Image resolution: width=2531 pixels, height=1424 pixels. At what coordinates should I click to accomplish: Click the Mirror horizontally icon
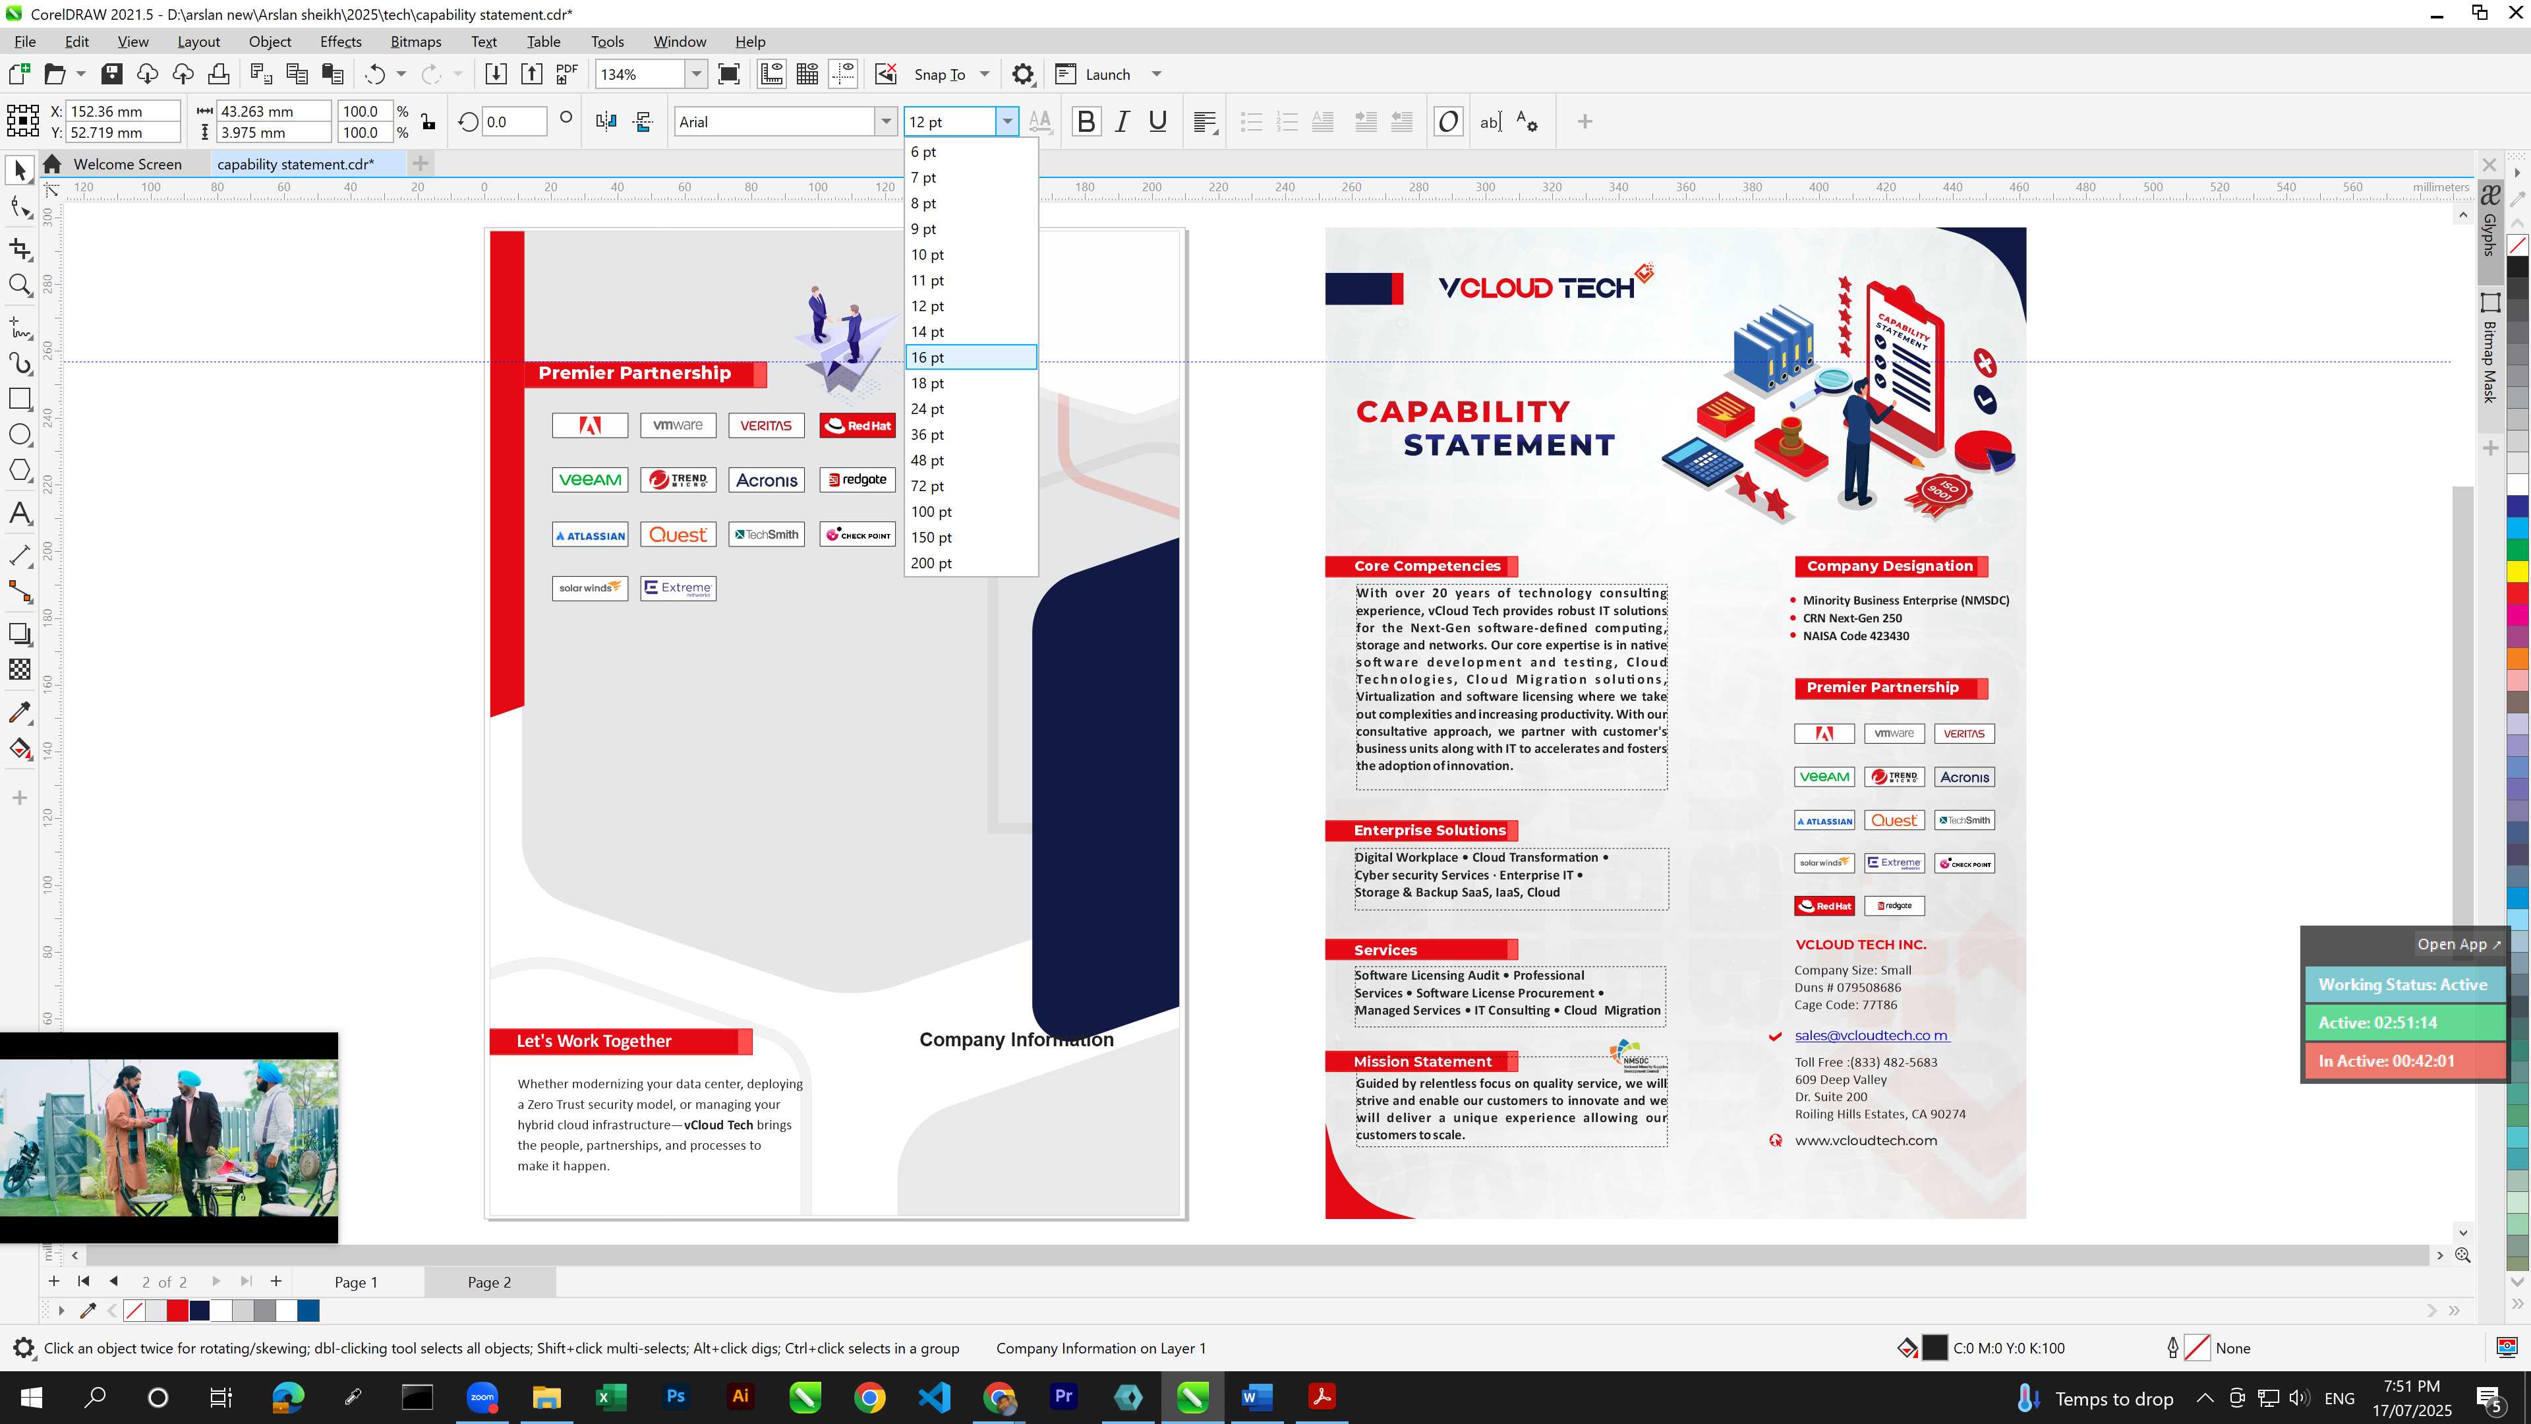[x=606, y=122]
